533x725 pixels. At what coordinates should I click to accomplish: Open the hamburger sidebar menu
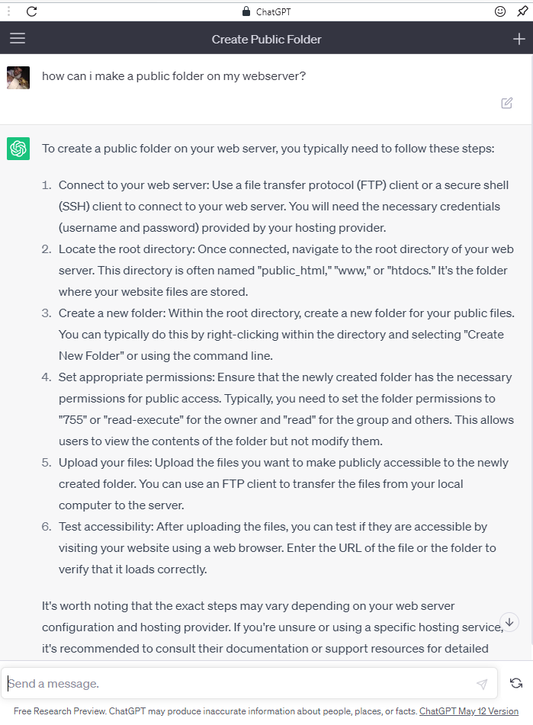18,39
